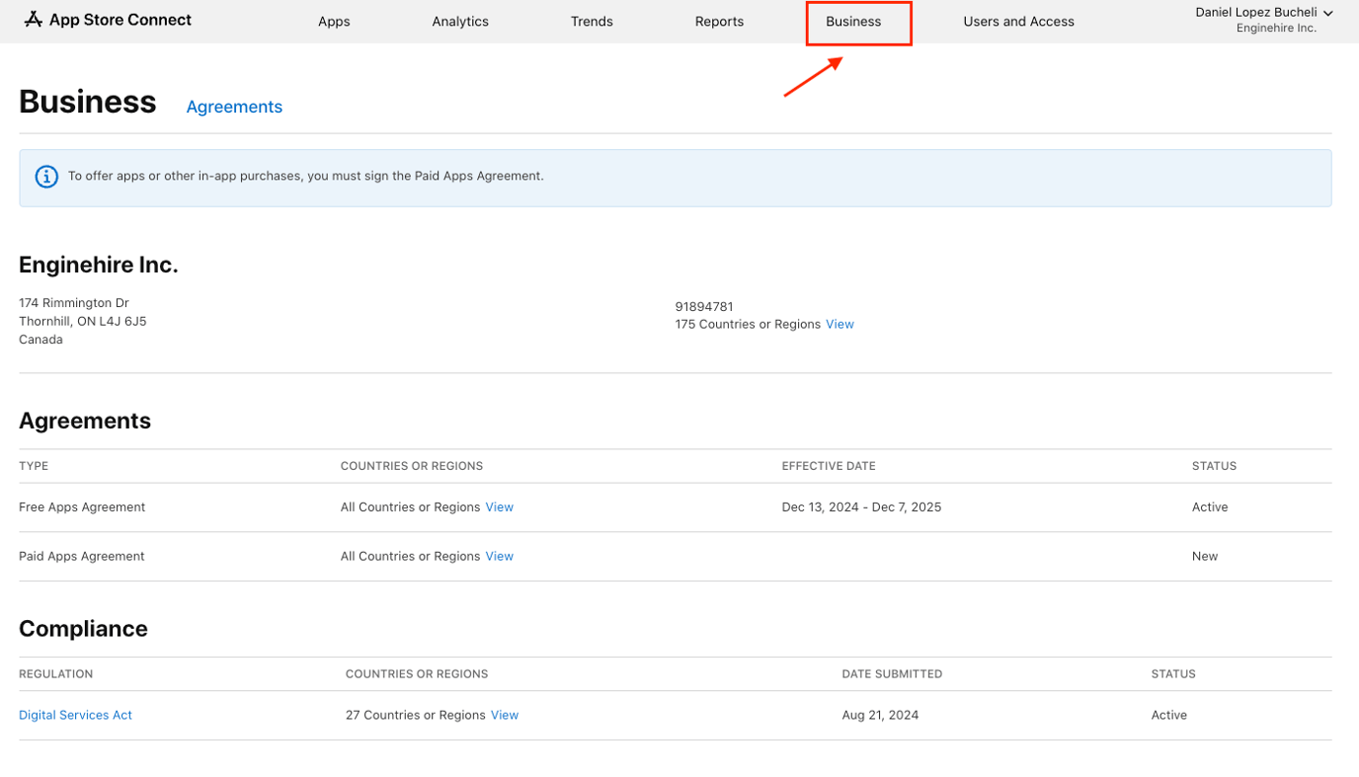Image resolution: width=1359 pixels, height=777 pixels.
Task: Select the Paid Apps Agreement row label
Action: pyautogui.click(x=82, y=556)
